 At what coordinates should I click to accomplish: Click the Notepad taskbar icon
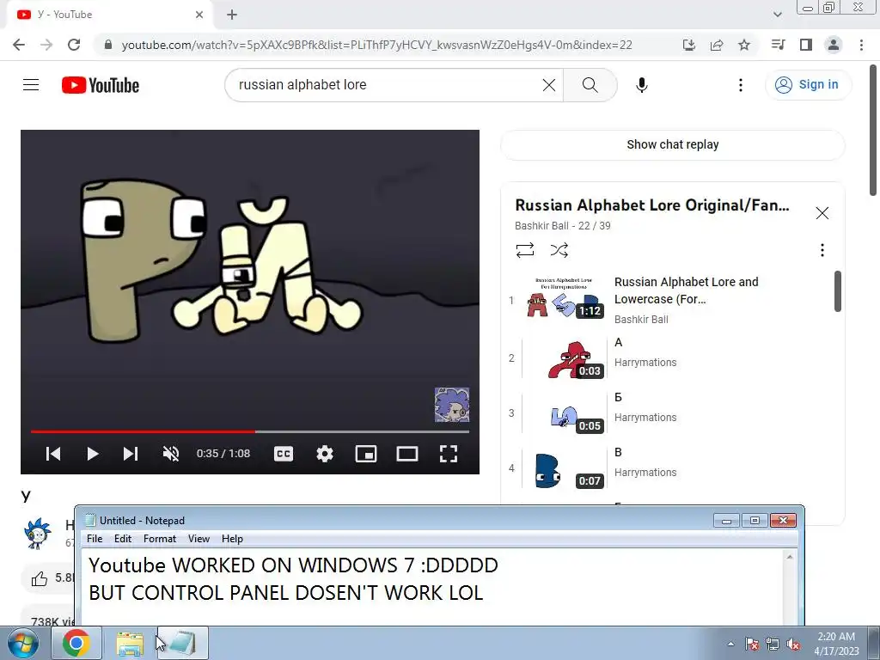[x=182, y=643]
